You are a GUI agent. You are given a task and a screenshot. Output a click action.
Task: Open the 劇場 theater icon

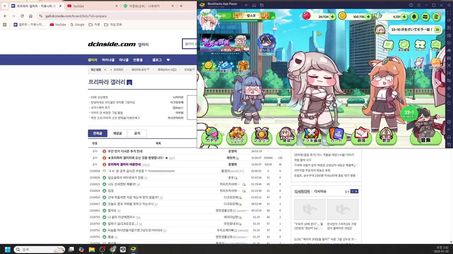click(361, 136)
